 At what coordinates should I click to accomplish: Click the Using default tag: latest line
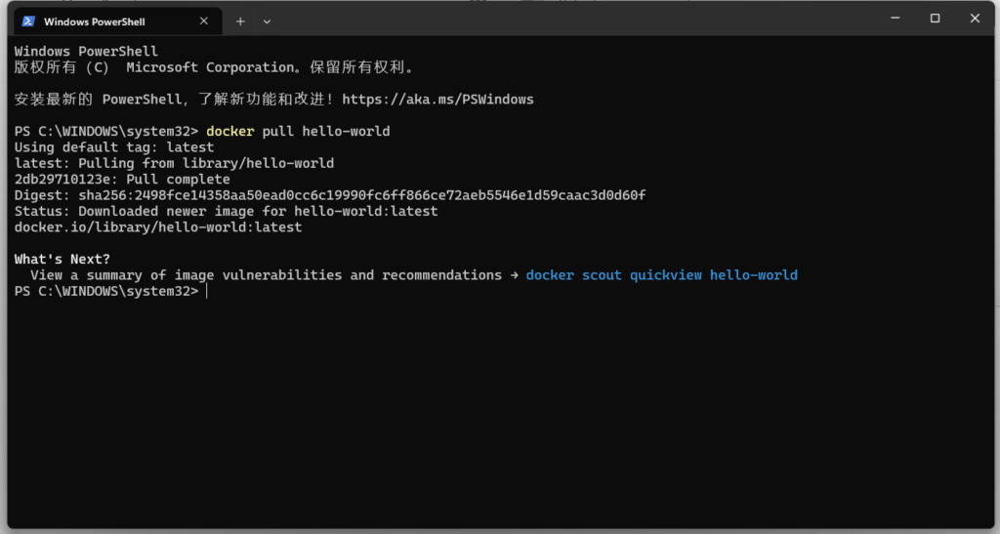click(114, 147)
